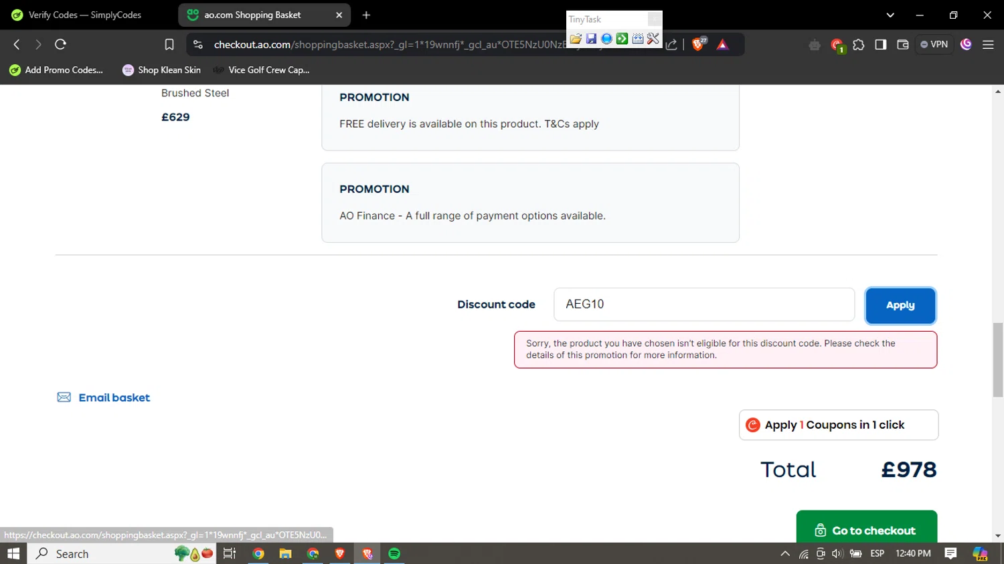The image size is (1004, 564).
Task: Click the Email basket link
Action: (x=104, y=397)
